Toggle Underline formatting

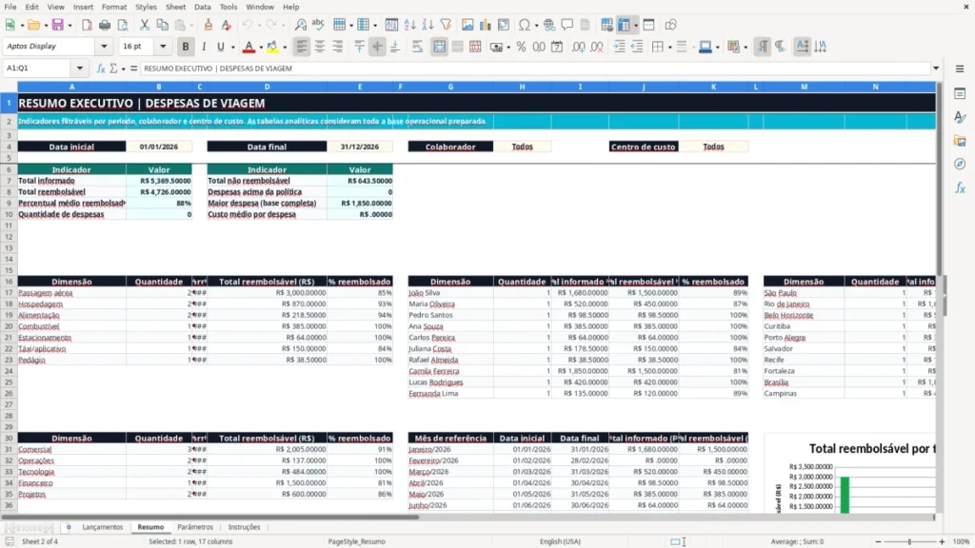pos(220,47)
